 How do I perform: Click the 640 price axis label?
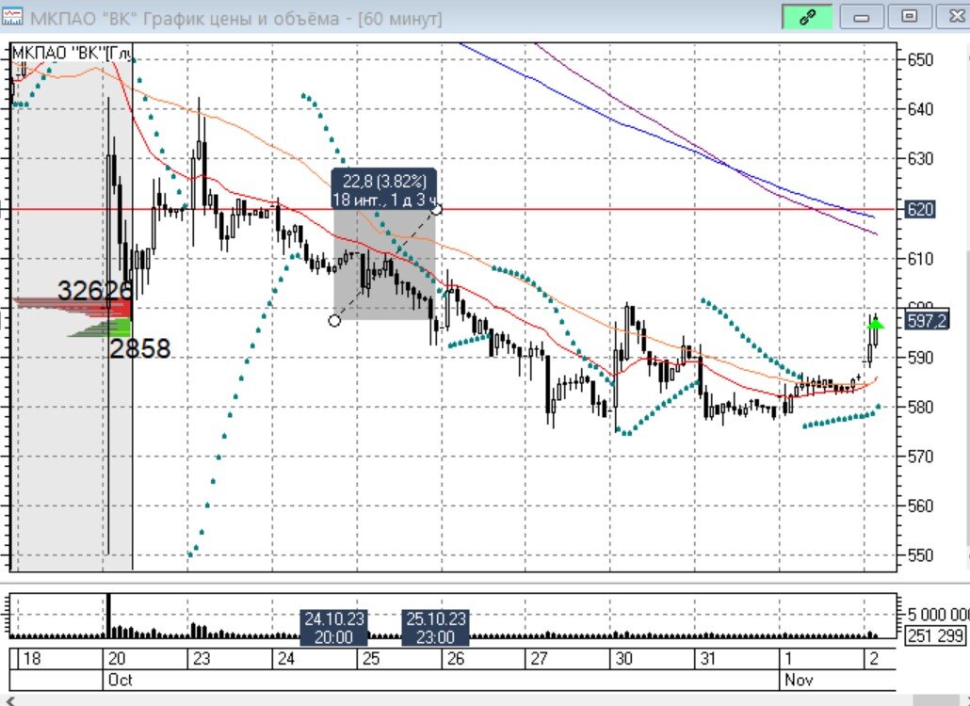click(920, 109)
